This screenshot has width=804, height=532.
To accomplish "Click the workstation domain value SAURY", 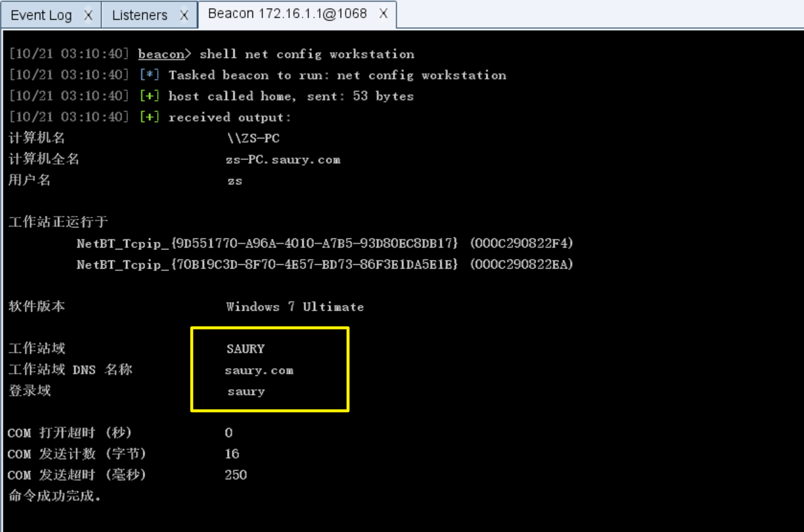I will (246, 349).
